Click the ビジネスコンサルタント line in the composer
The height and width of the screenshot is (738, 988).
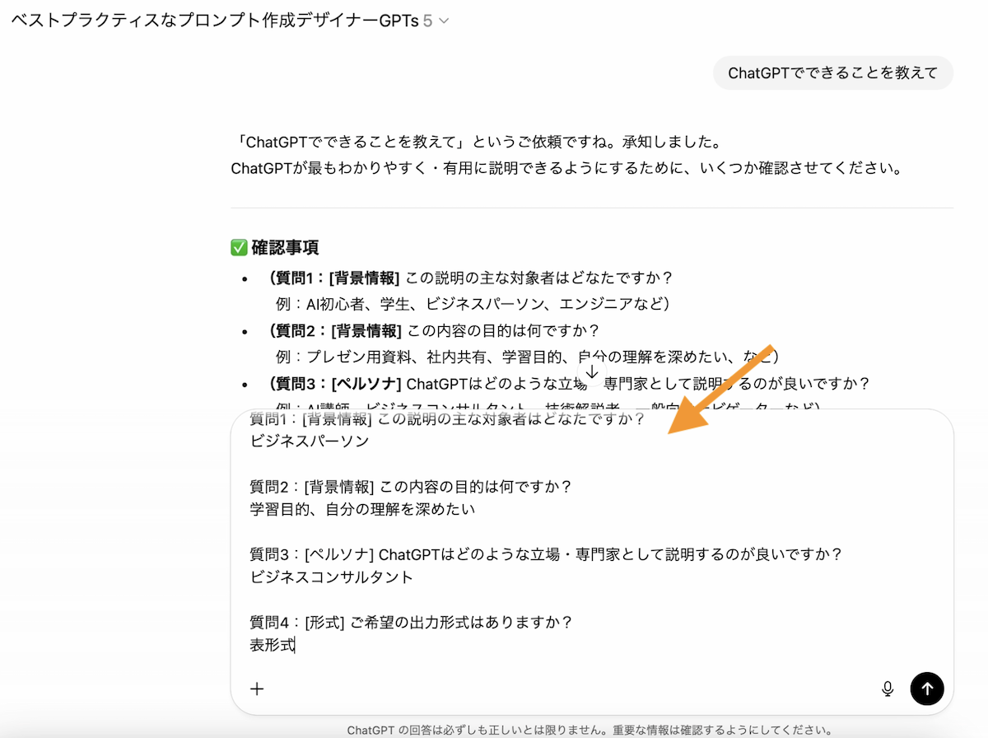pyautogui.click(x=332, y=577)
